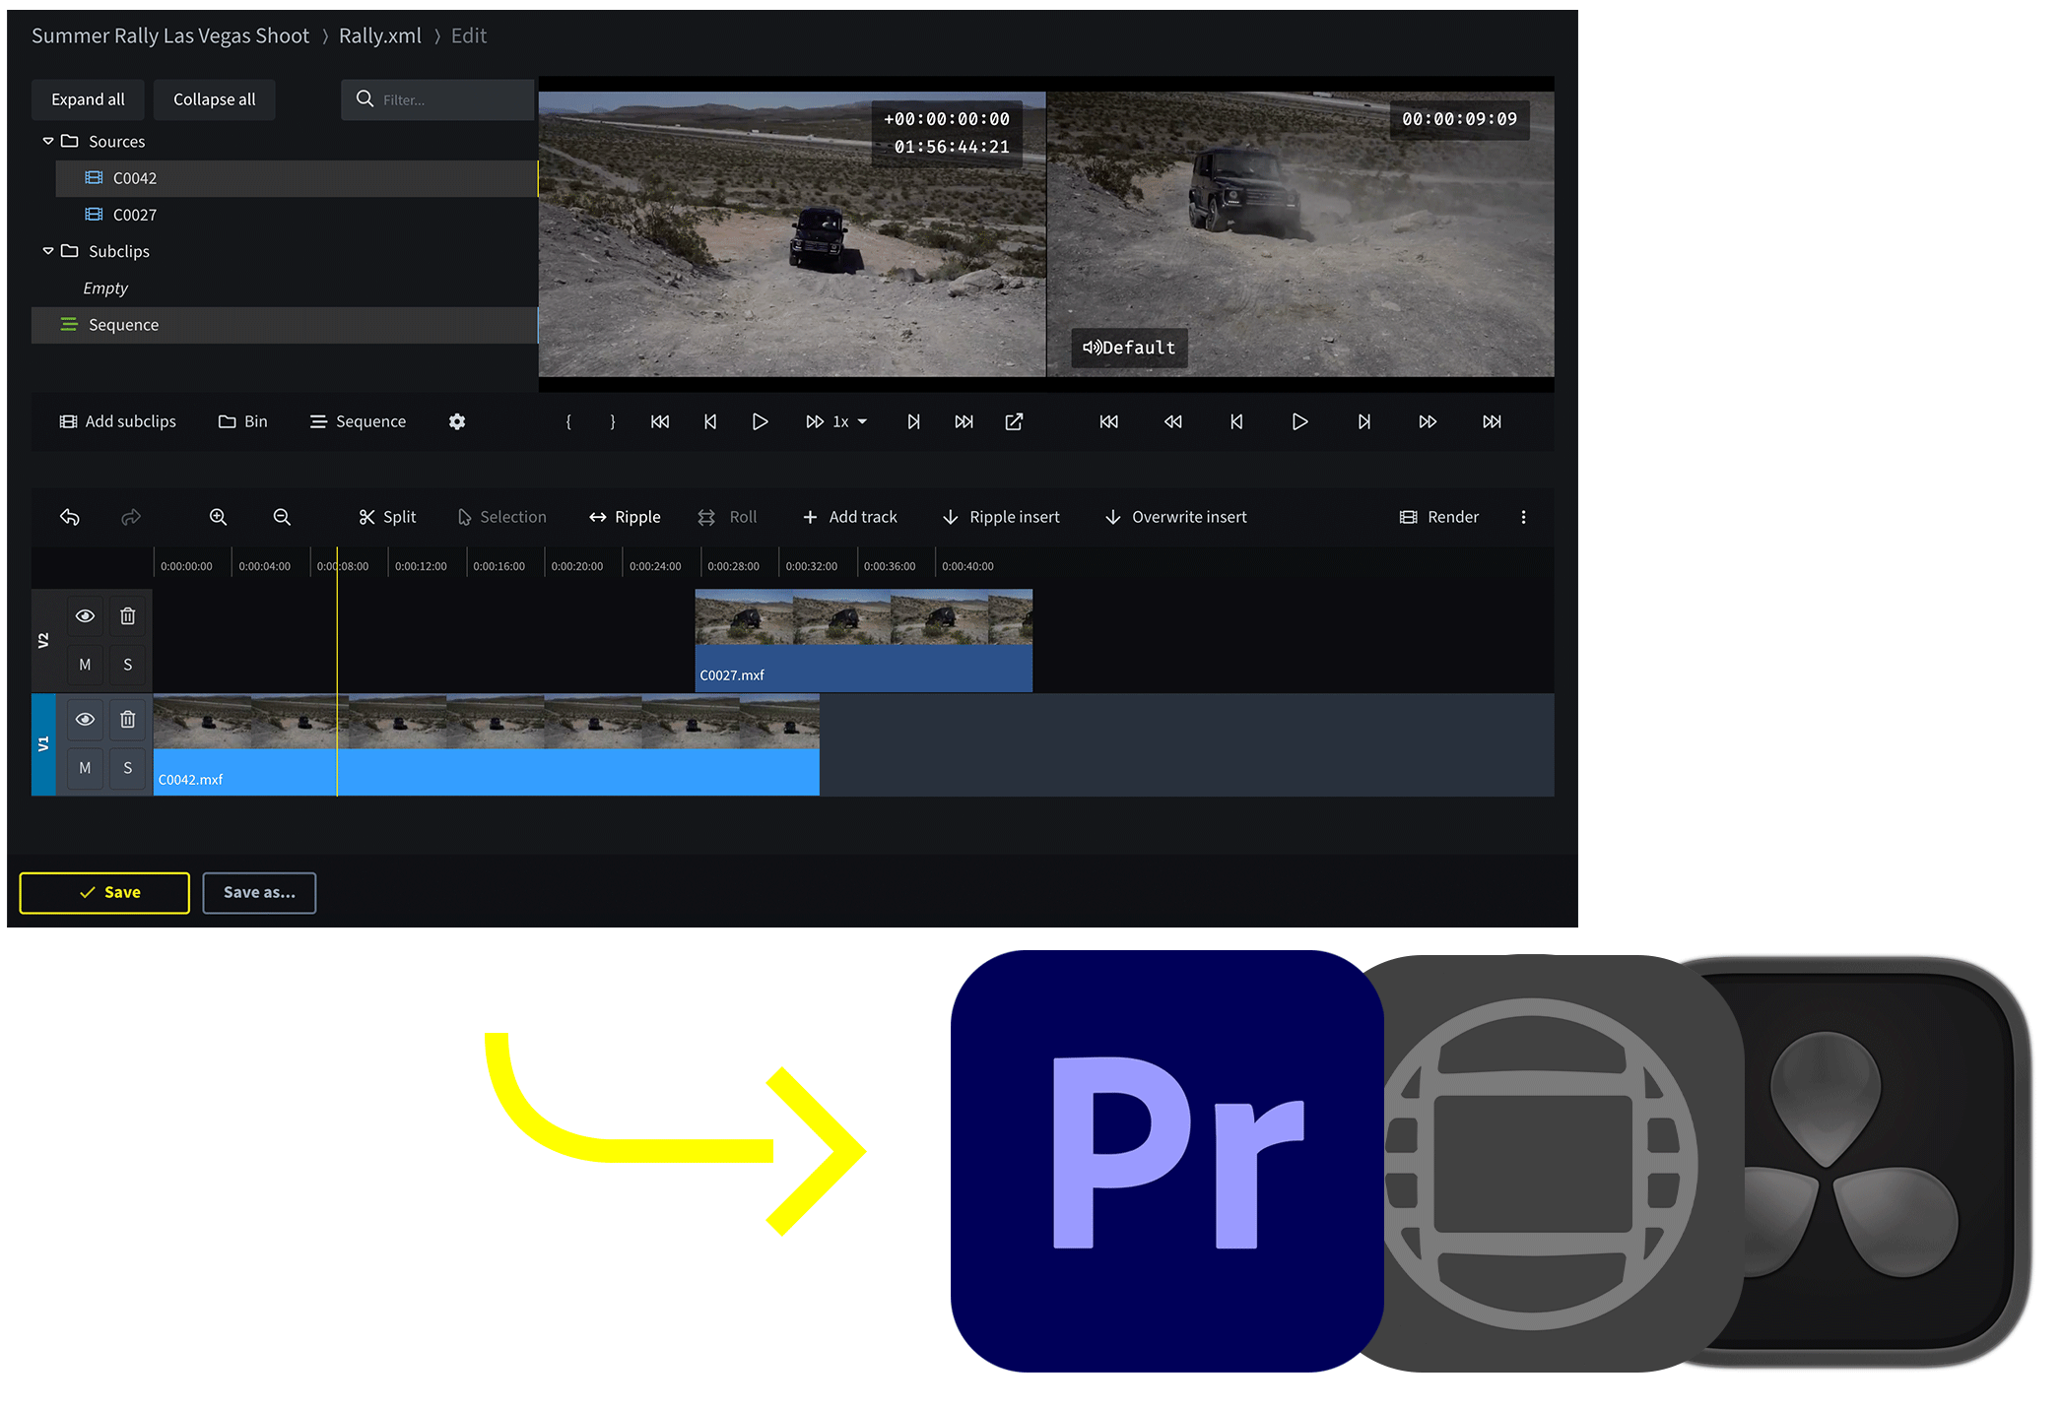Collapse the Subclips folder
The image size is (2061, 1408).
(47, 251)
